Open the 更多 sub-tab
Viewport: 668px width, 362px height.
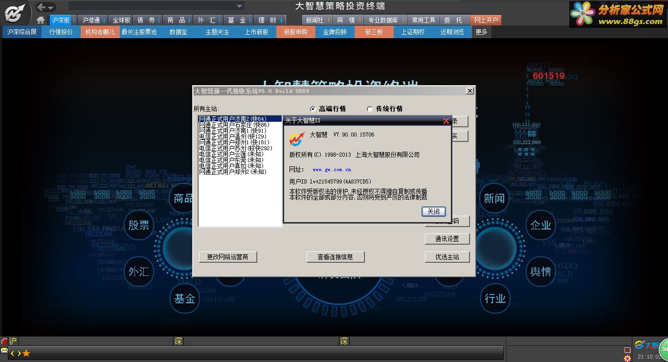point(482,32)
